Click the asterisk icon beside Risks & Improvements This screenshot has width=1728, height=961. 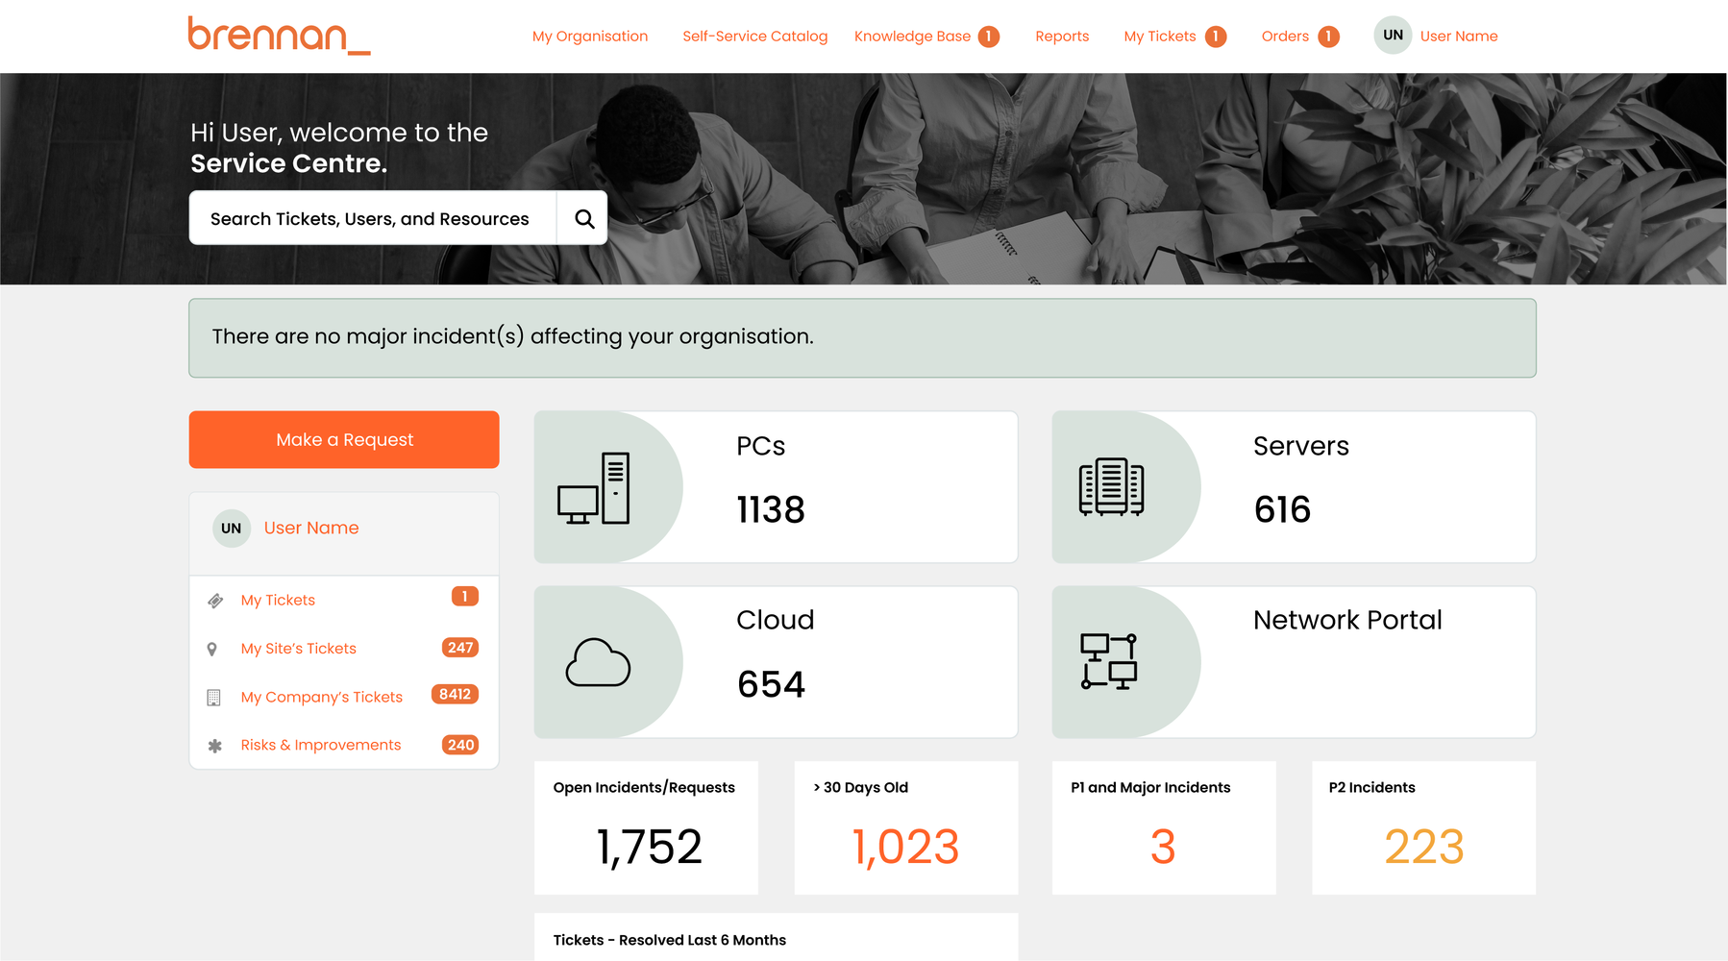pos(215,746)
